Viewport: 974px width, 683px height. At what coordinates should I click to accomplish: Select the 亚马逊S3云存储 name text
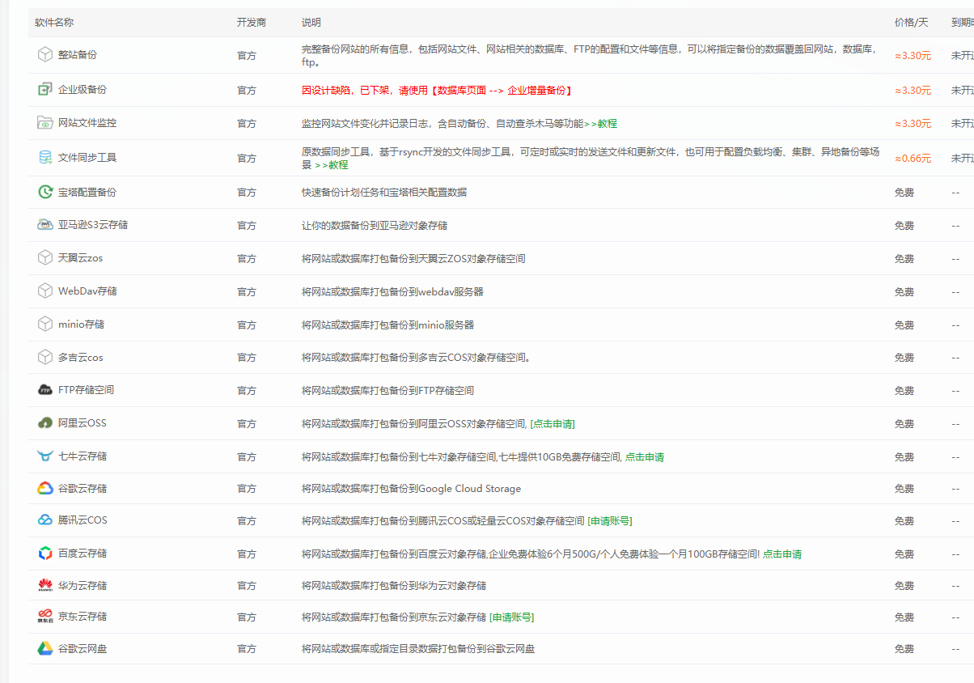pos(93,225)
